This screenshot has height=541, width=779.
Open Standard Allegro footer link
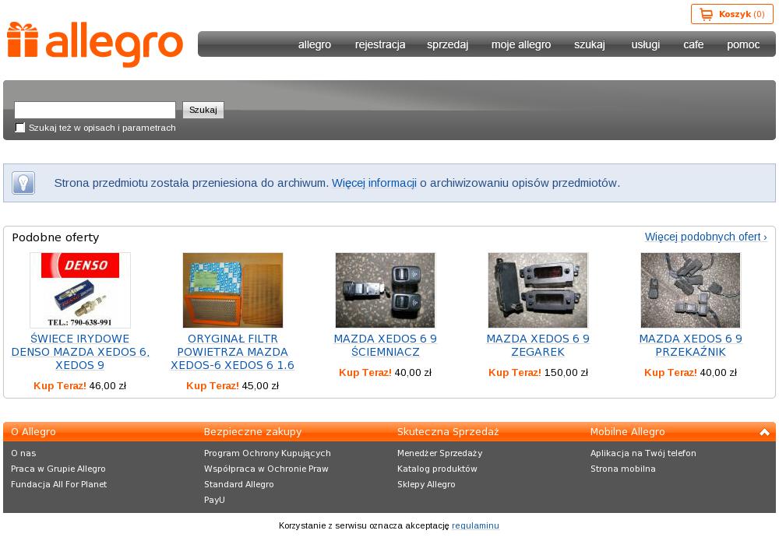[239, 484]
